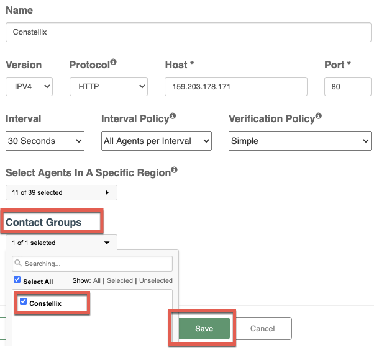The height and width of the screenshot is (348, 374).
Task: Open the Interval Policy dropdown
Action: (157, 141)
